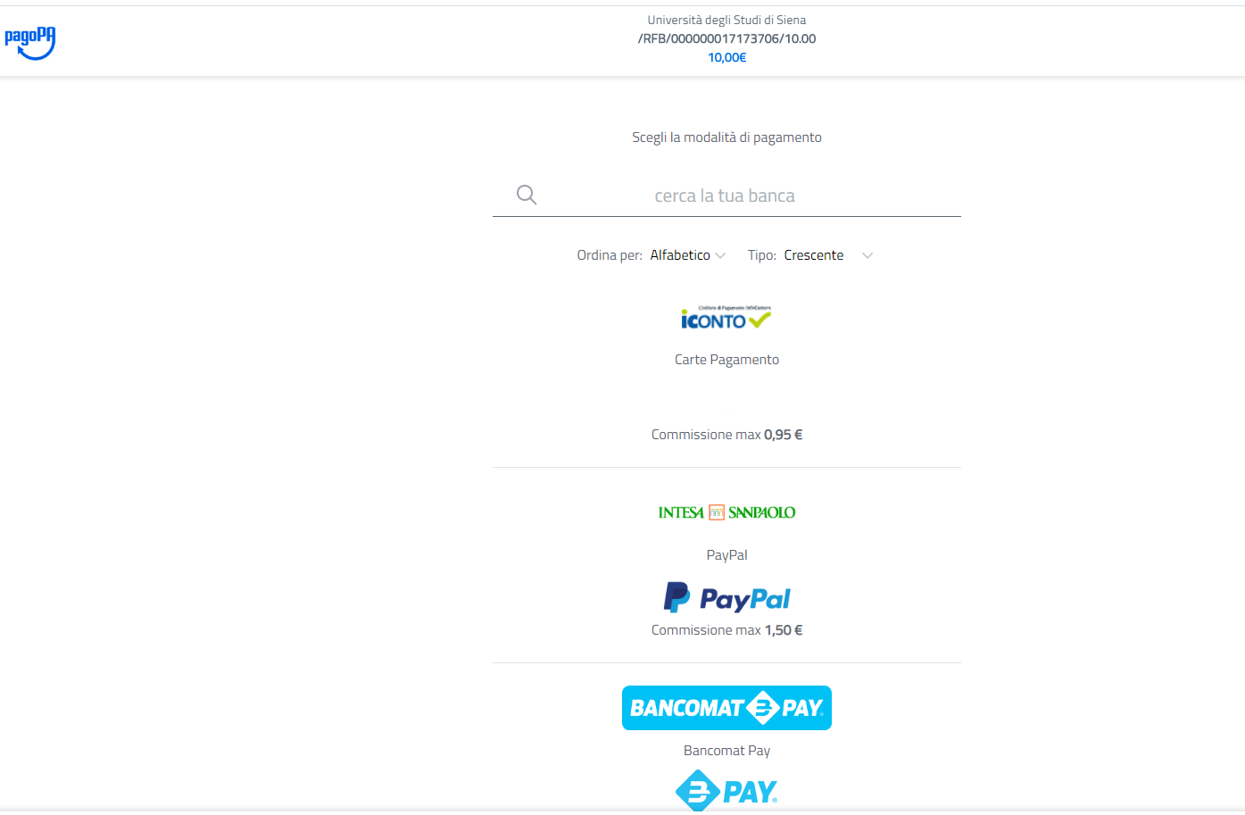Click the chevron next to Crescente

[867, 256]
